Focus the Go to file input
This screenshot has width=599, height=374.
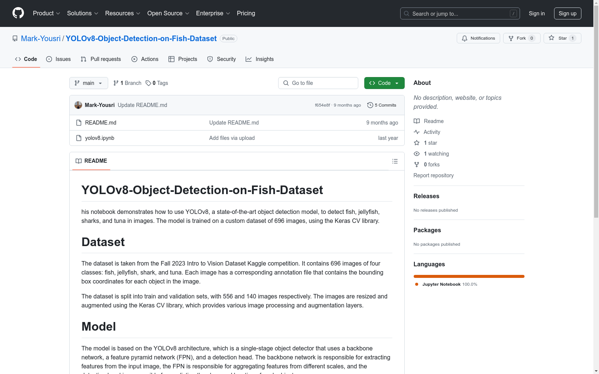(x=318, y=83)
